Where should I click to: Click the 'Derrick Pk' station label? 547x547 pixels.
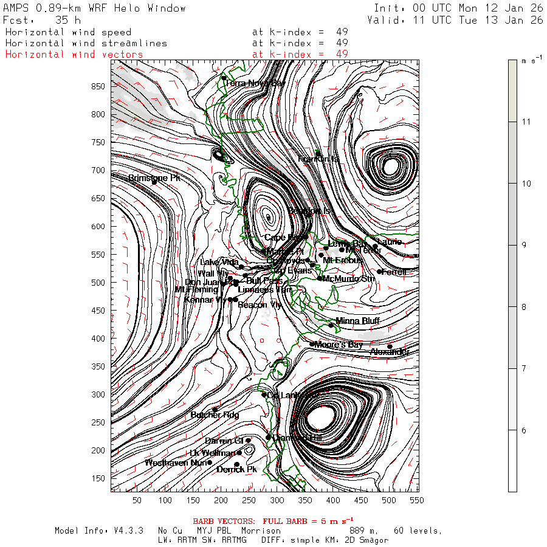pos(237,470)
